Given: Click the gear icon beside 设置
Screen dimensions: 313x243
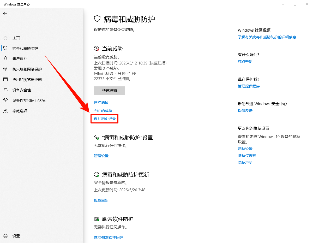Looking at the screenshot, I should click(x=5, y=236).
